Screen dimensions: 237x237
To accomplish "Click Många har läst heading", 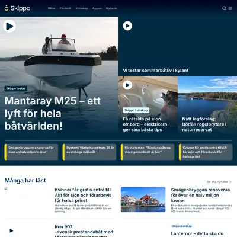I will point(25,180).
